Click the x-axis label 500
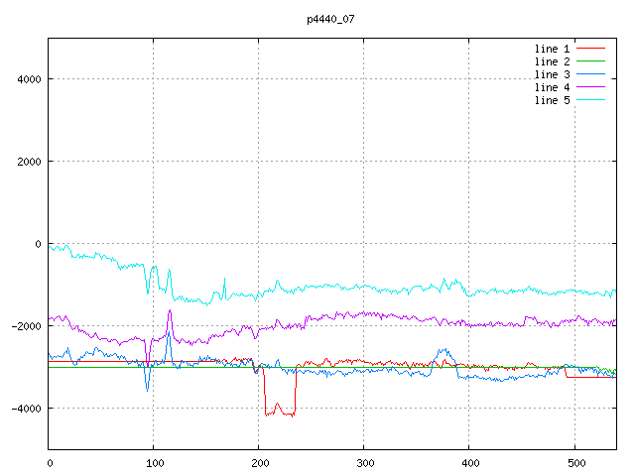Image resolution: width=635 pixels, height=476 pixels. point(576,463)
